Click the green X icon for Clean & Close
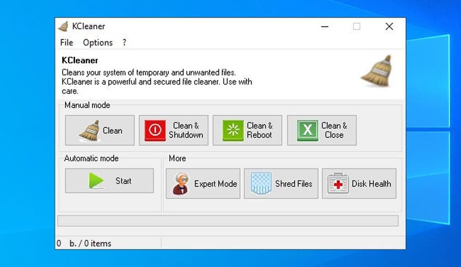This screenshot has width=461, height=267. 307,130
